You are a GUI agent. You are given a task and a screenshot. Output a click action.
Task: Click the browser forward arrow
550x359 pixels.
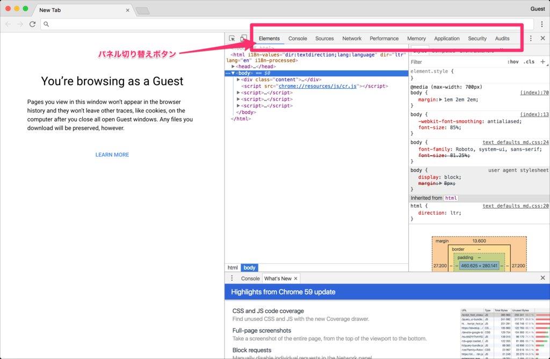click(x=20, y=24)
